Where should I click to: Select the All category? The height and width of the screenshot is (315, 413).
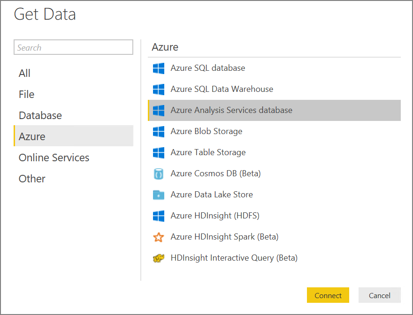[25, 73]
